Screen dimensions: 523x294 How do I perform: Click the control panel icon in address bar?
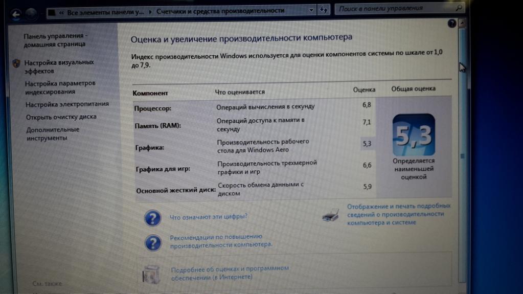(x=51, y=13)
